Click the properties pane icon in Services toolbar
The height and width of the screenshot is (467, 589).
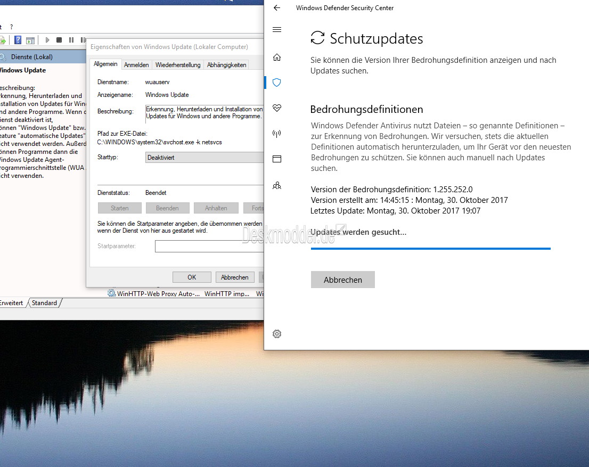tap(30, 40)
